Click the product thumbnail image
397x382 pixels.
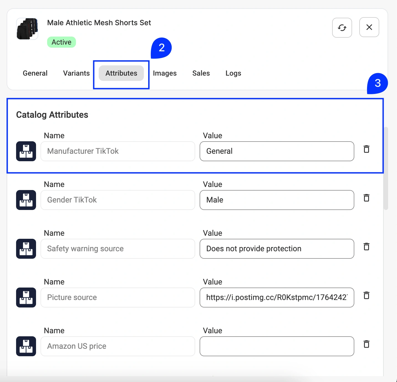coord(27,29)
